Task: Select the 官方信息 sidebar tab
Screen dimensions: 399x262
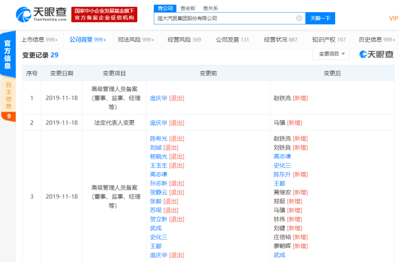Action: tap(8, 54)
